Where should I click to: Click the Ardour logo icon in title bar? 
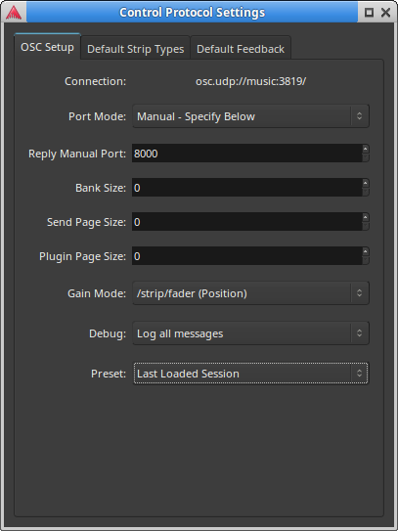[14, 13]
